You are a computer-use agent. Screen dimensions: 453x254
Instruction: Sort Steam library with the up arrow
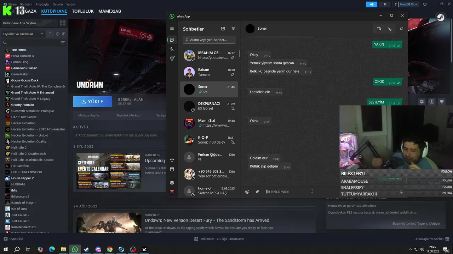pyautogui.click(x=50, y=34)
